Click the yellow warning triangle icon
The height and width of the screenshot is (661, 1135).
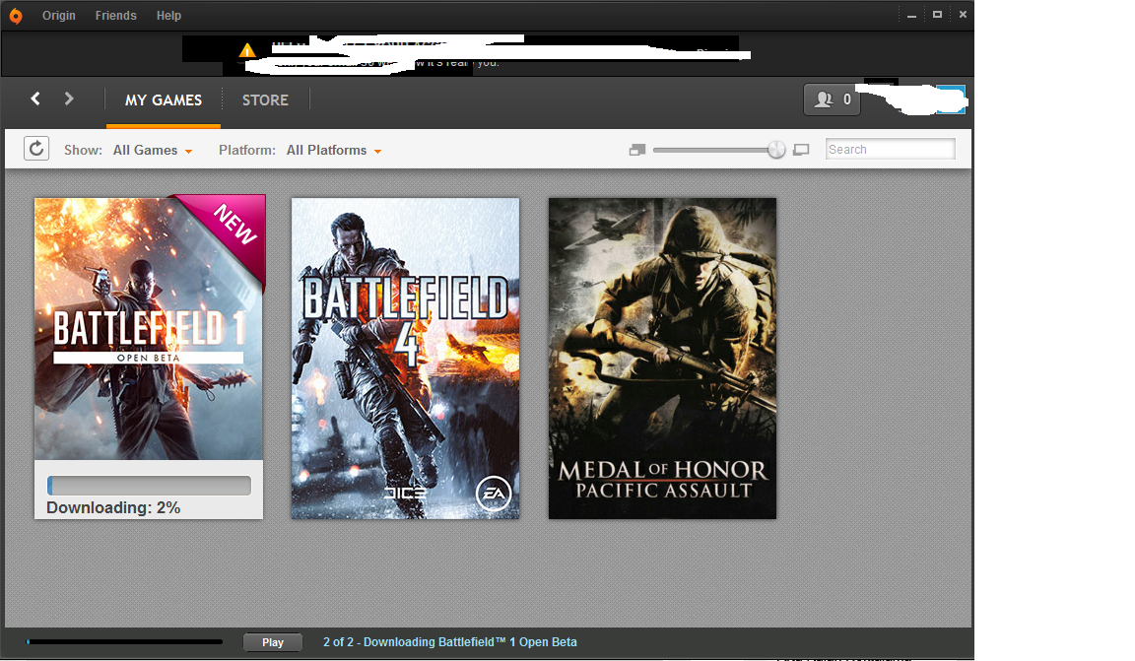pos(247,50)
